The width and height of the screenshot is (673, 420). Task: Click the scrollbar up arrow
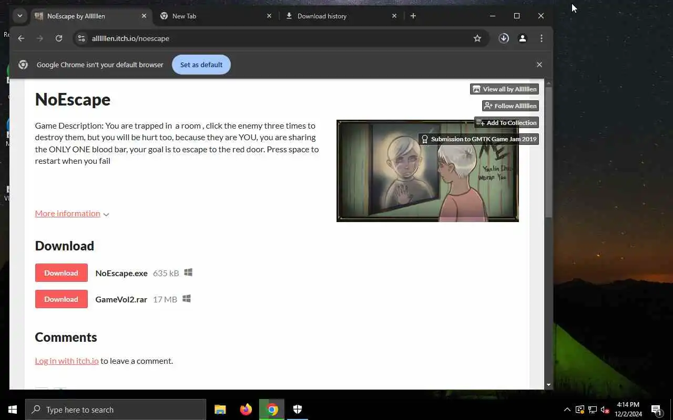click(x=548, y=83)
